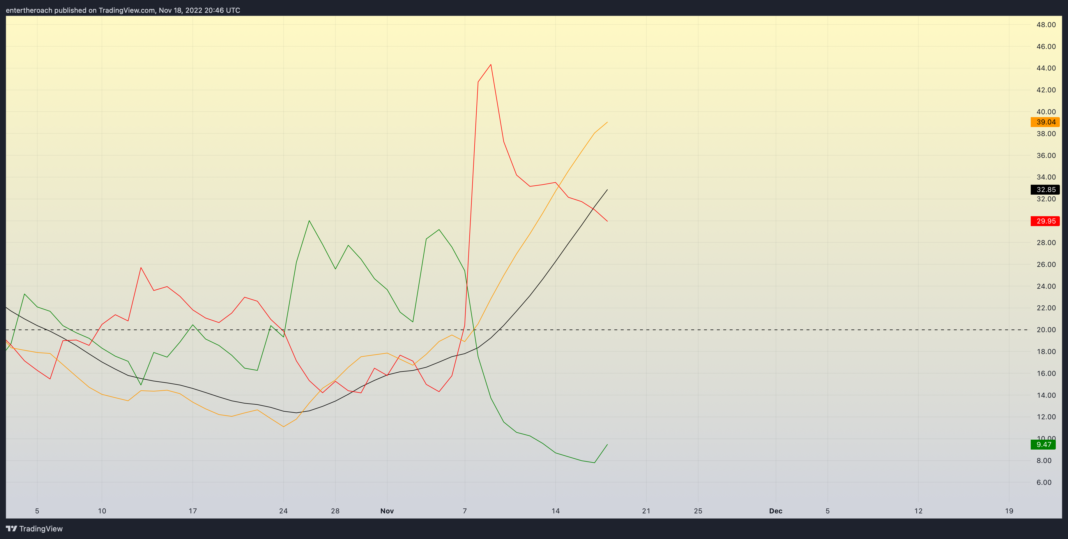The width and height of the screenshot is (1068, 539).
Task: Click the 6.00 price axis label
Action: (1044, 482)
